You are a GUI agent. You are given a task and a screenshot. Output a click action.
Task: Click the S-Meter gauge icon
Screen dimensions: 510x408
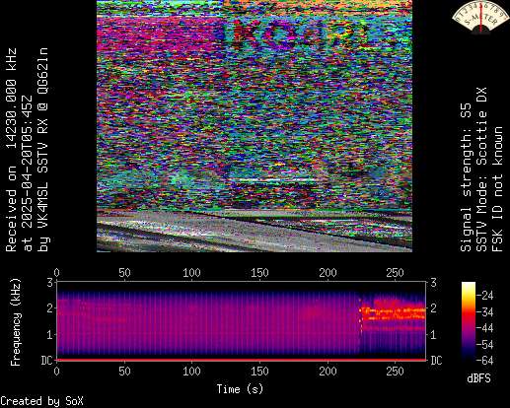click(480, 17)
